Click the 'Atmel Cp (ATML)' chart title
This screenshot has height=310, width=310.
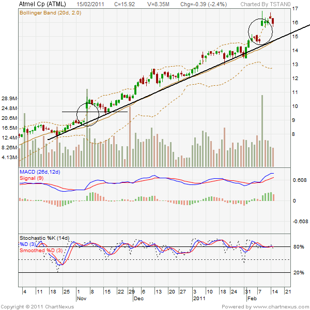pos(42,4)
